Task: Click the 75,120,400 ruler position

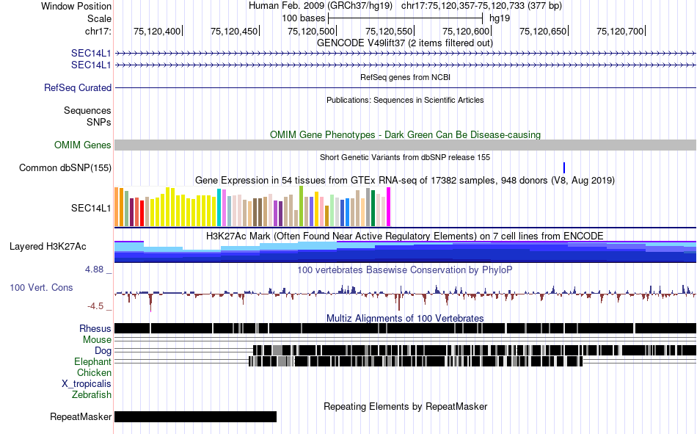Action: coord(157,31)
